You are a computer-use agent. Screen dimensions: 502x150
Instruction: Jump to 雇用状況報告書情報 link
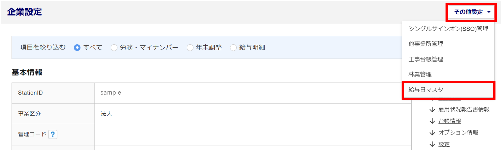click(464, 110)
